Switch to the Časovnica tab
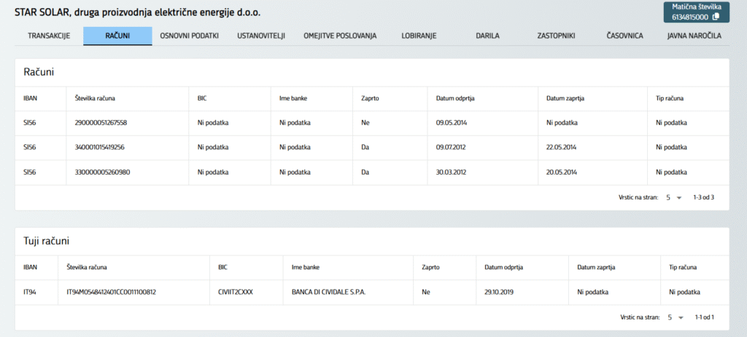The height and width of the screenshot is (337, 747). click(x=626, y=35)
